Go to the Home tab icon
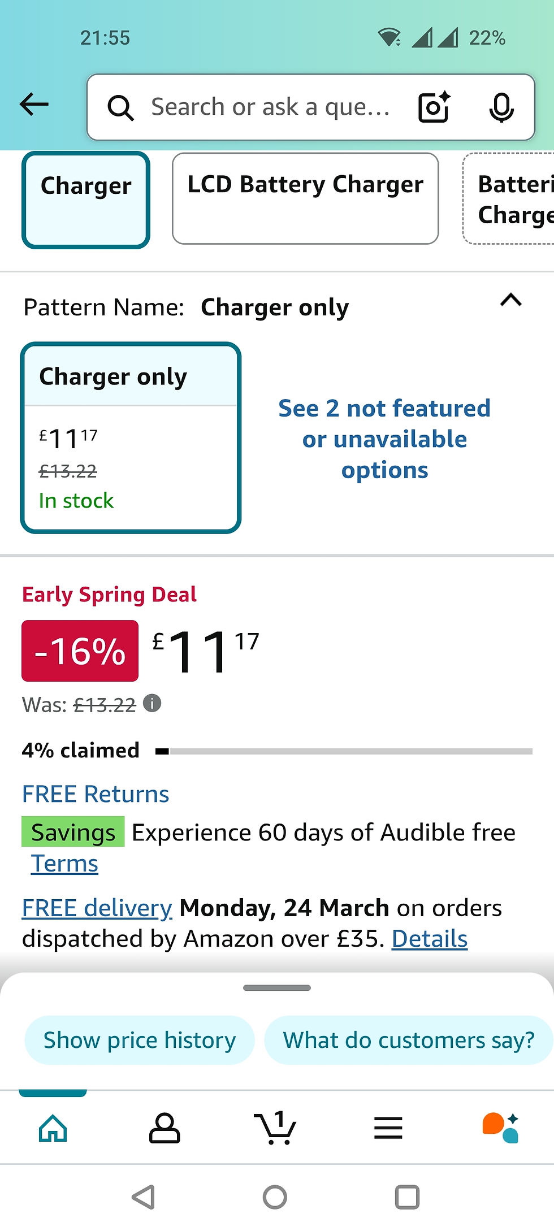 tap(54, 1128)
